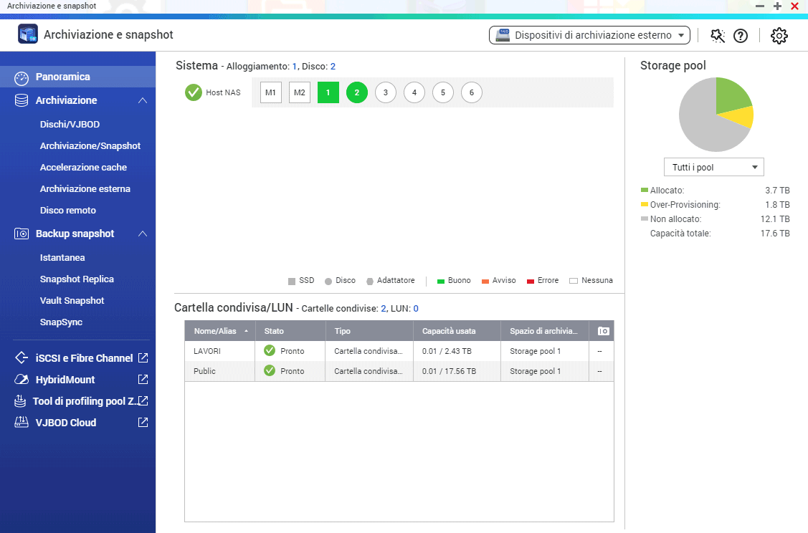Collapse the Archiviazione sidebar section
The width and height of the screenshot is (808, 533).
click(143, 101)
